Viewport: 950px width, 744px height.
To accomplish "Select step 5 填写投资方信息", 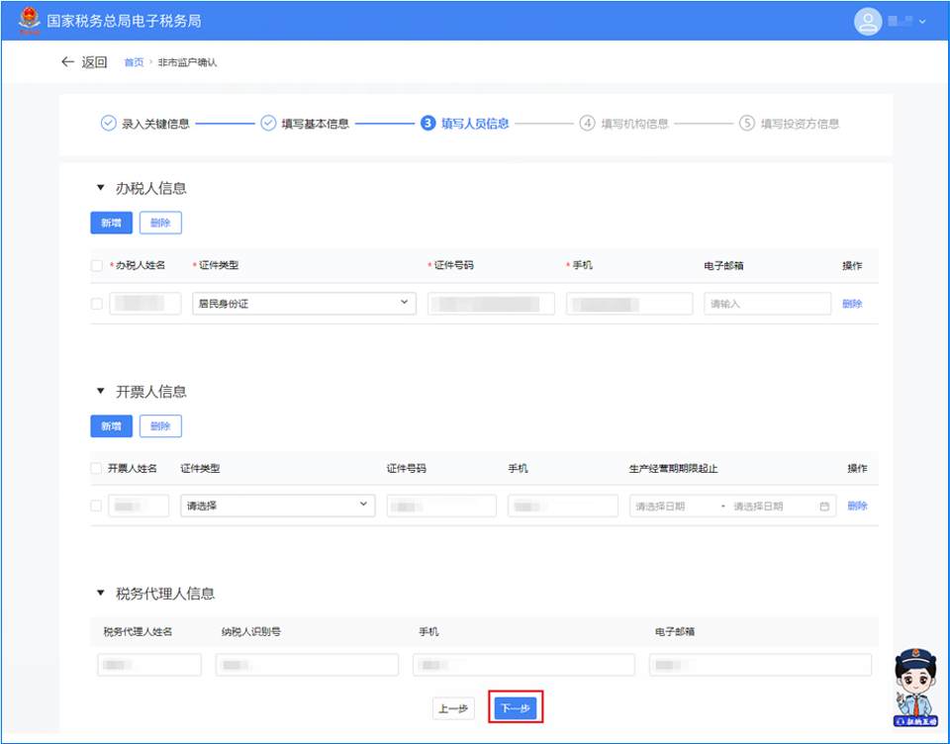I will coord(790,124).
